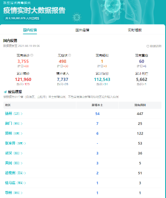
Task: Open the 鄂州 city link
Action: (8, 193)
